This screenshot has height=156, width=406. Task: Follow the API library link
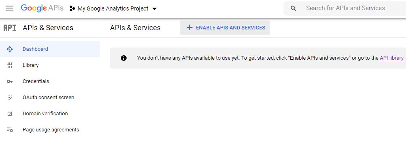tap(391, 58)
